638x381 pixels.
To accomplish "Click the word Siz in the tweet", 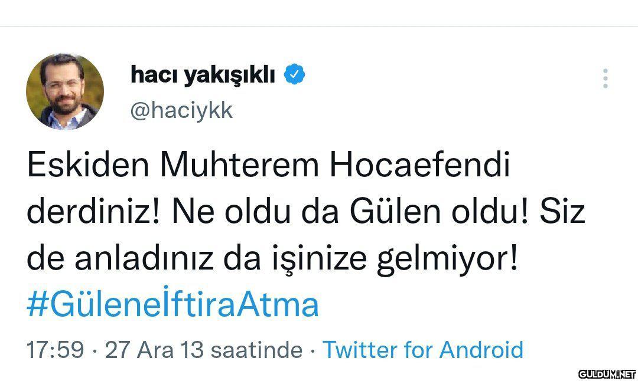I will [x=562, y=213].
